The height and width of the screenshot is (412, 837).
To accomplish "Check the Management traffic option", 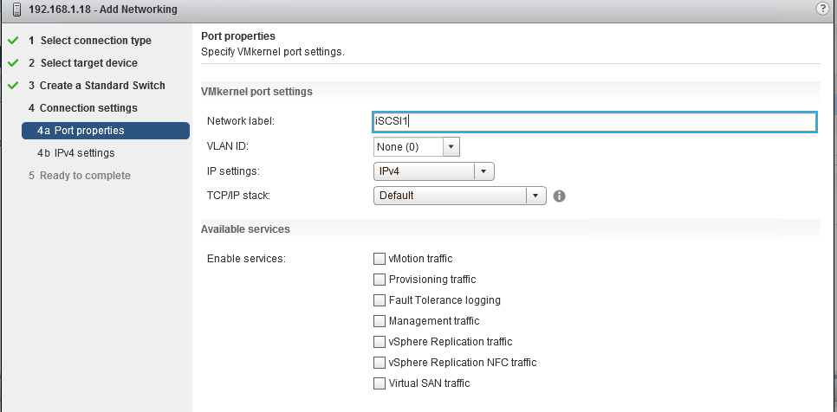I will pyautogui.click(x=379, y=321).
